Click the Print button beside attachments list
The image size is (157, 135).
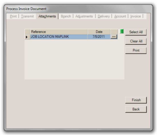tap(136, 50)
